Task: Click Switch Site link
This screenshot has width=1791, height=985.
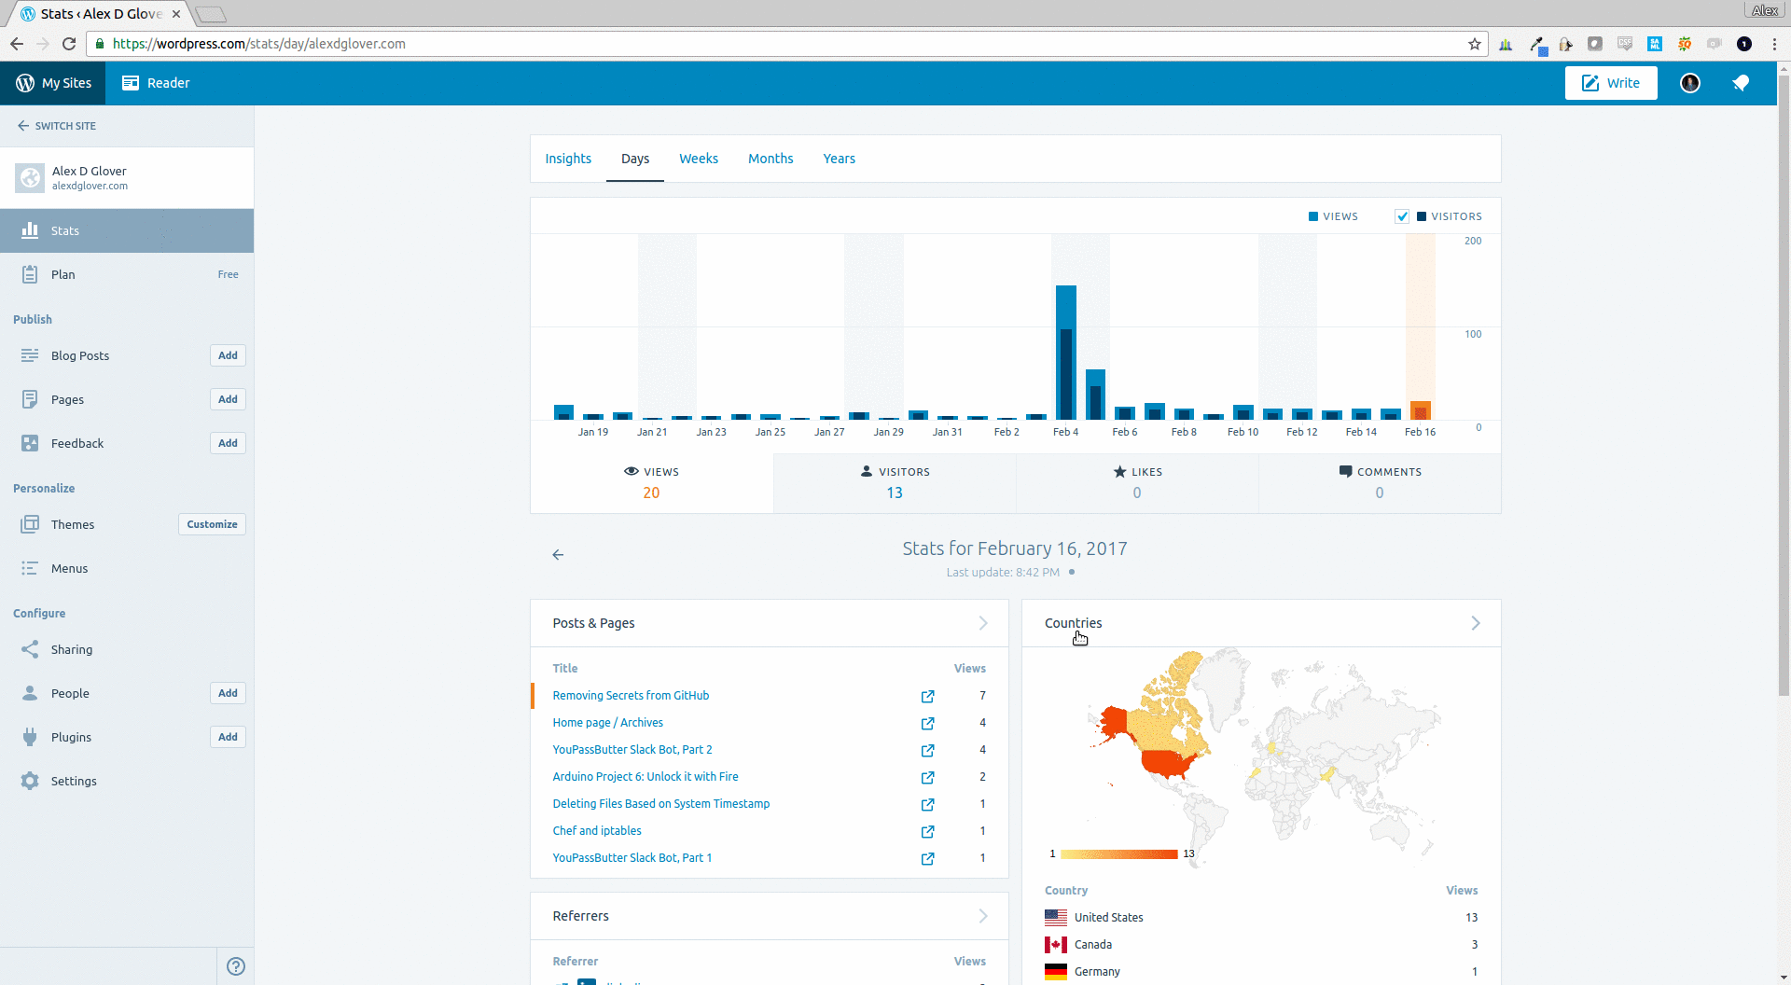Action: tap(57, 126)
